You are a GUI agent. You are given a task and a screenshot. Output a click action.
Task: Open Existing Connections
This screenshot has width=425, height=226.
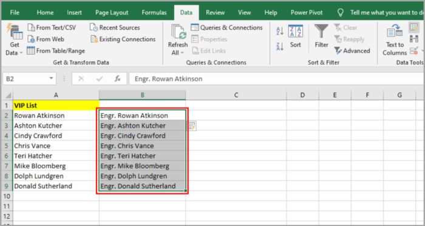click(123, 39)
